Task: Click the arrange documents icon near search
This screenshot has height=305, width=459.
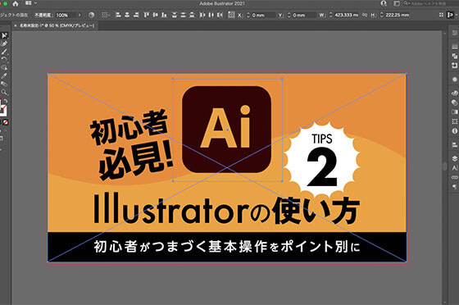Action: click(397, 3)
